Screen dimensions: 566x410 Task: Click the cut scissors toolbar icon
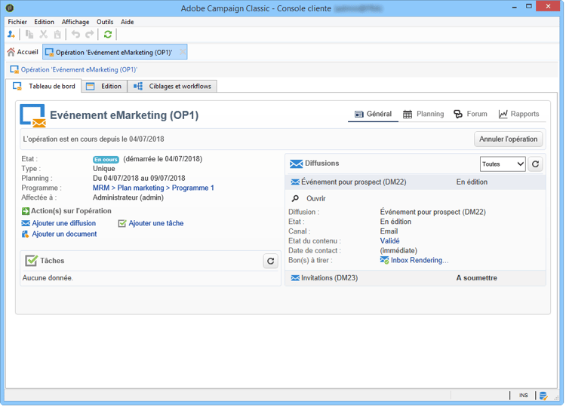(44, 35)
